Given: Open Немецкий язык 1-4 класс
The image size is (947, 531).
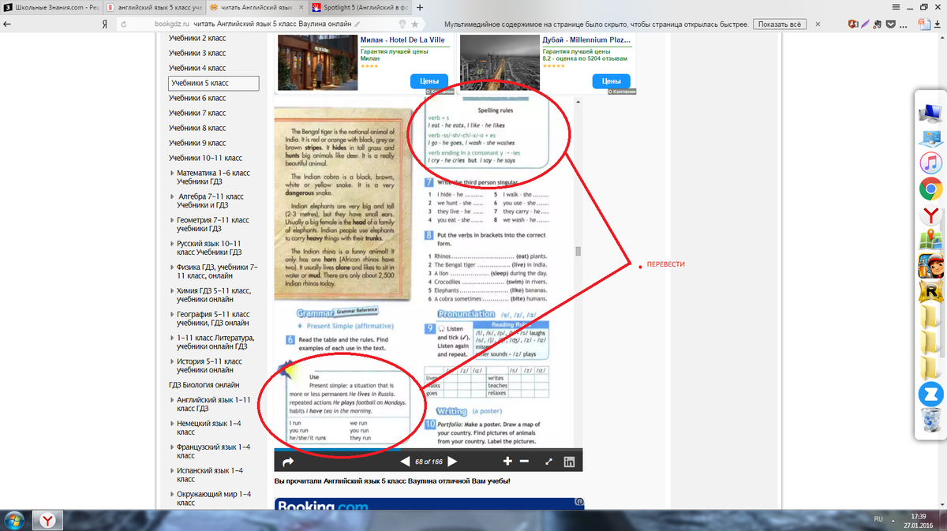Looking at the screenshot, I should coord(213,428).
